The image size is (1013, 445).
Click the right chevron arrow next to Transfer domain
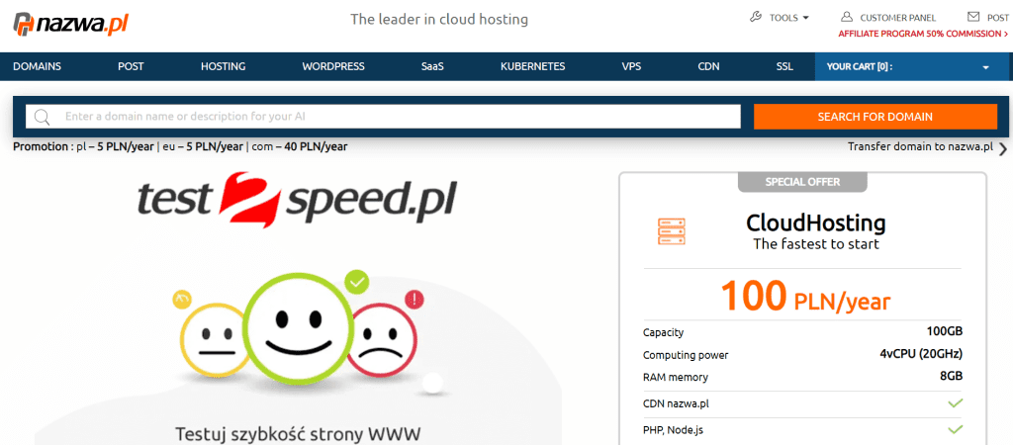tap(1002, 149)
